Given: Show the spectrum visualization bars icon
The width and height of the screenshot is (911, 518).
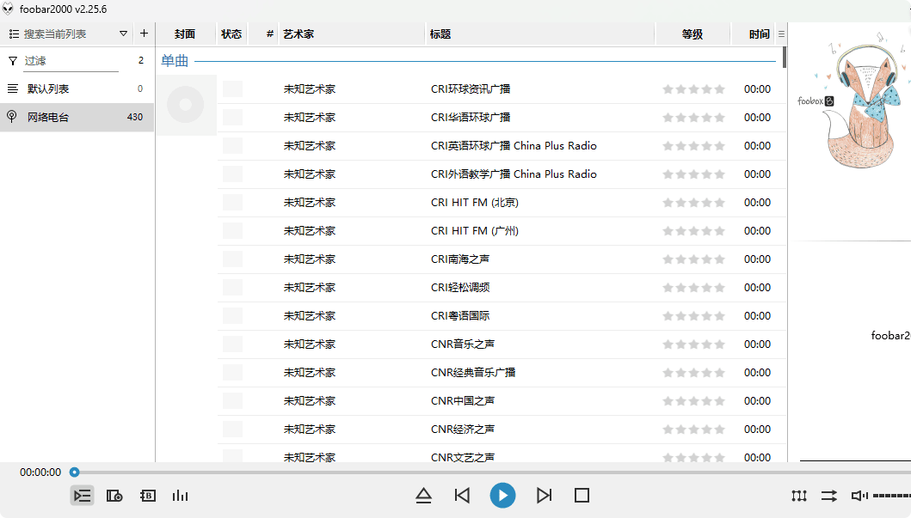Looking at the screenshot, I should coord(180,496).
